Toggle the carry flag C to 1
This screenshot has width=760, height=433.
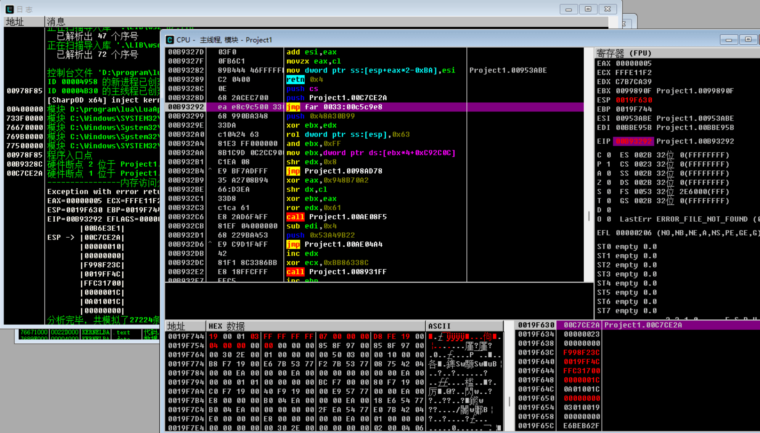click(x=603, y=155)
